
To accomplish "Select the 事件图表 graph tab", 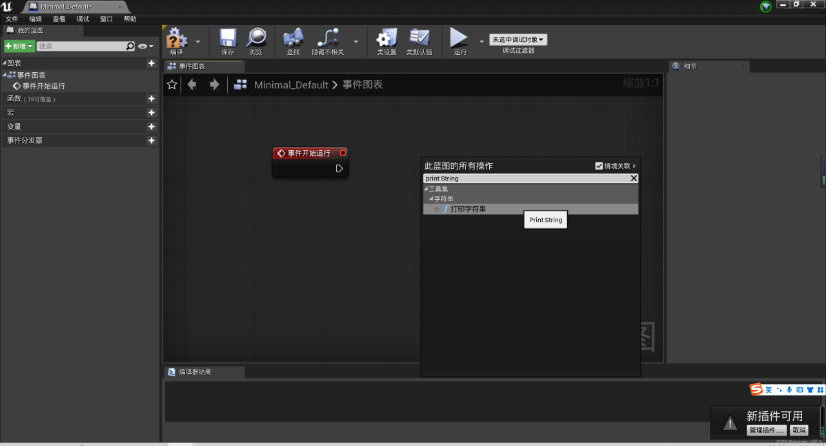I will [x=204, y=66].
